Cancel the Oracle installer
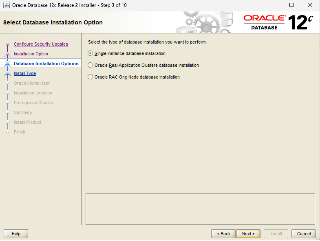 point(304,234)
